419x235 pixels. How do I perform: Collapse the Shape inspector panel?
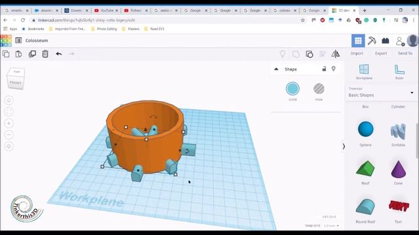coord(276,69)
